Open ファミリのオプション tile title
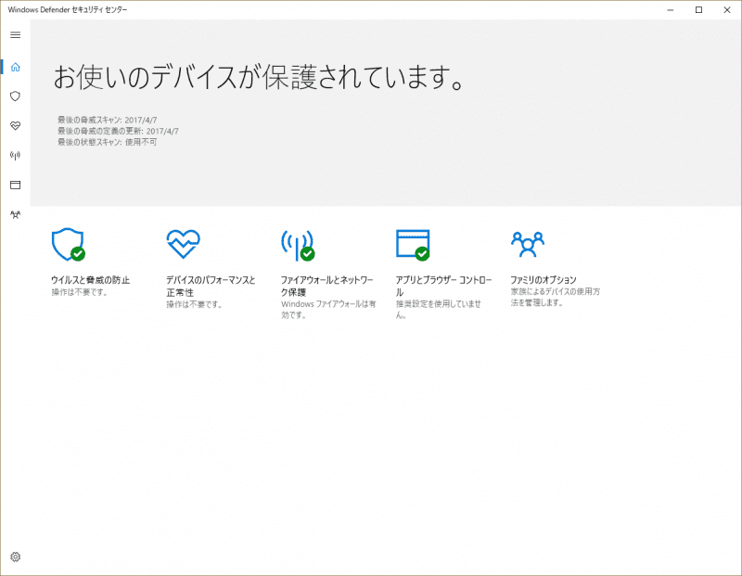 pyautogui.click(x=544, y=280)
